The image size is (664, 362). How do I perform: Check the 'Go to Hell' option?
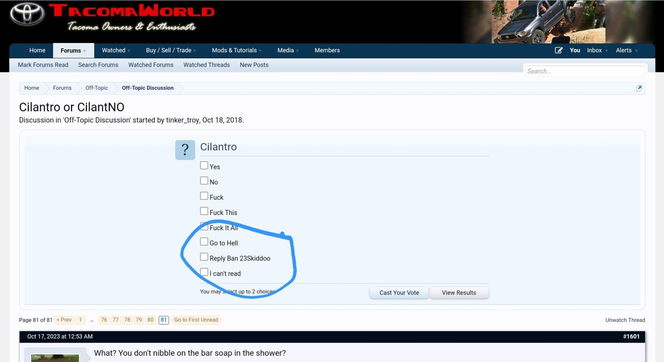click(204, 241)
